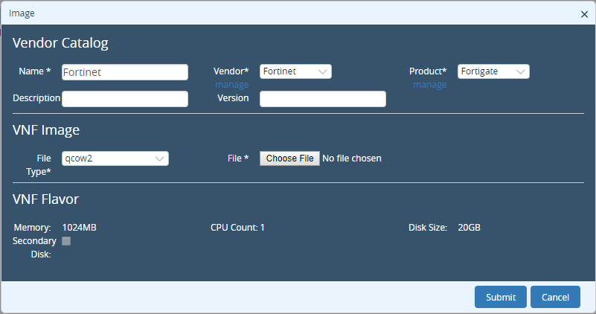Toggle the Secondary Disk checkbox
Viewport: 596px width, 314px height.
coord(66,241)
